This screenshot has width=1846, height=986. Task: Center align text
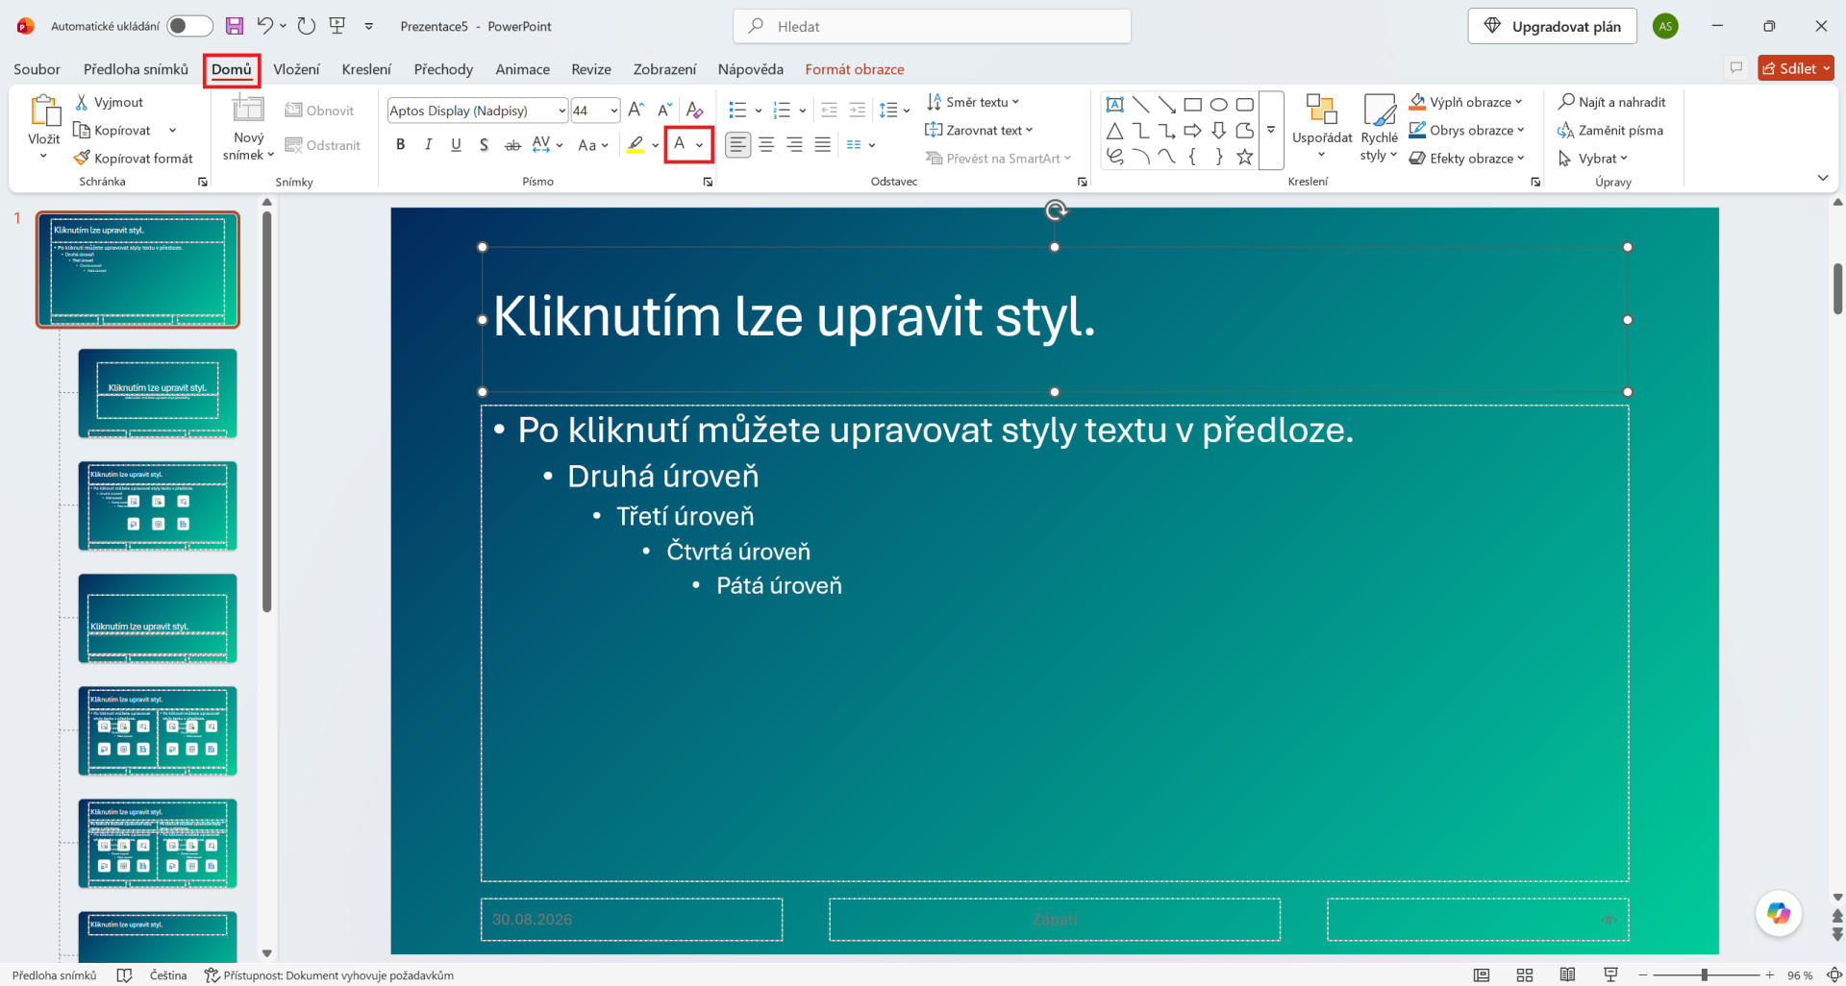tap(766, 145)
